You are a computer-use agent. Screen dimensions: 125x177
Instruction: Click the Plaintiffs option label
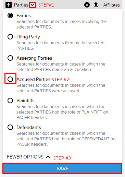click(25, 101)
